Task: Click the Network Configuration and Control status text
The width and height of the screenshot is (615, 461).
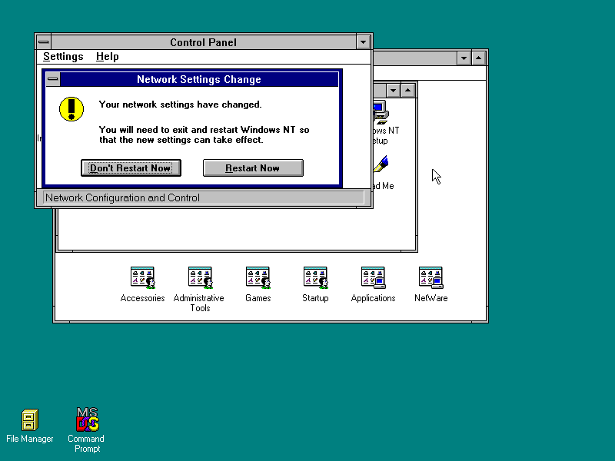Action: point(122,197)
